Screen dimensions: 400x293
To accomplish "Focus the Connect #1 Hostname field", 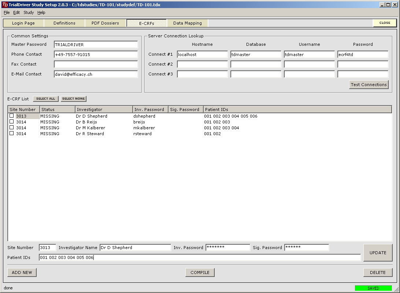I will [202, 55].
